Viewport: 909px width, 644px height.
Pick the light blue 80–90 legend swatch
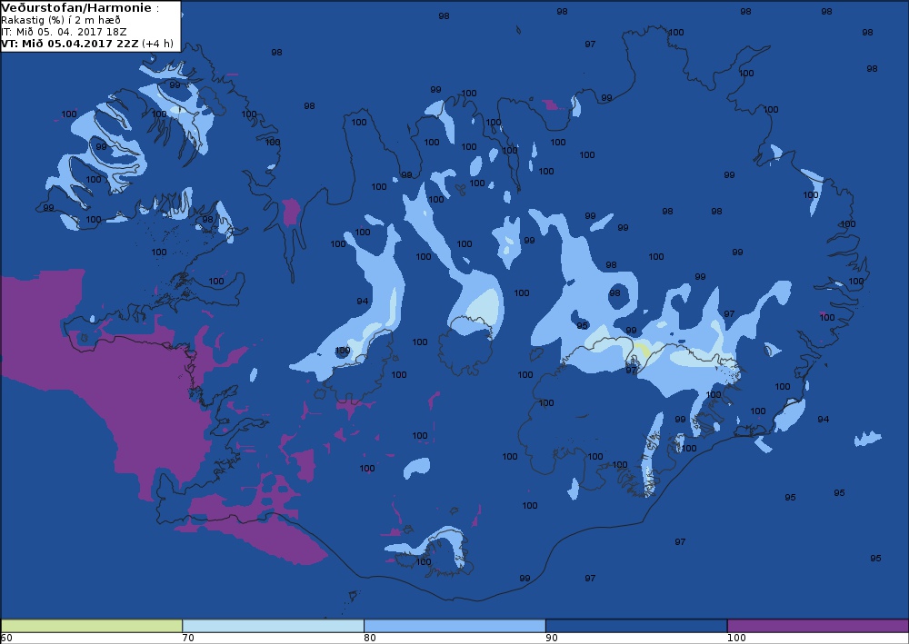click(454, 626)
